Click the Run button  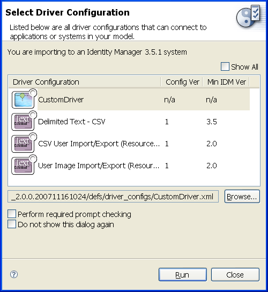pos(183,275)
